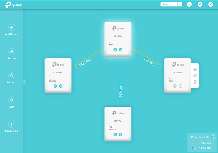
Task: Click the 367 Mbps rate label
Action: pos(85,63)
